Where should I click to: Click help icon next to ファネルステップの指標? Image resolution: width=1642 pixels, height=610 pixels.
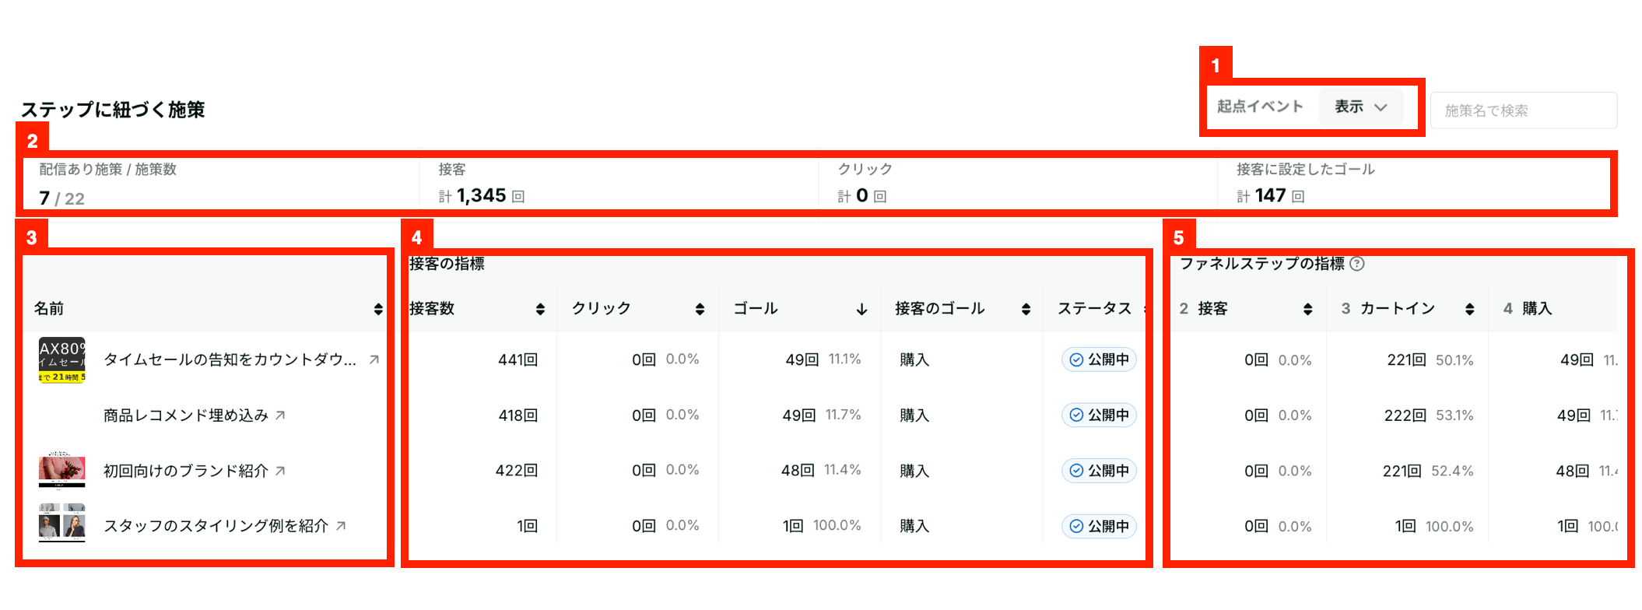[x=1357, y=264]
